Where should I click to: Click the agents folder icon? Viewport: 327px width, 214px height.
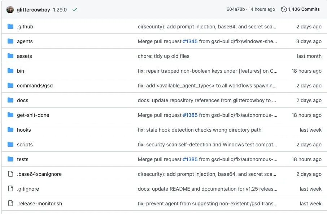[10, 41]
